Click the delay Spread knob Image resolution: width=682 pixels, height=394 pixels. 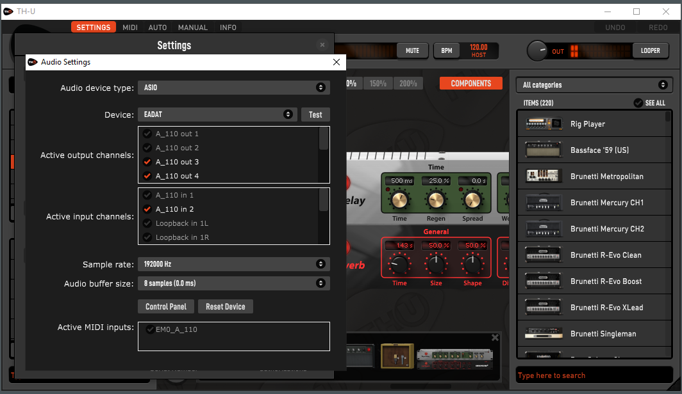point(472,200)
